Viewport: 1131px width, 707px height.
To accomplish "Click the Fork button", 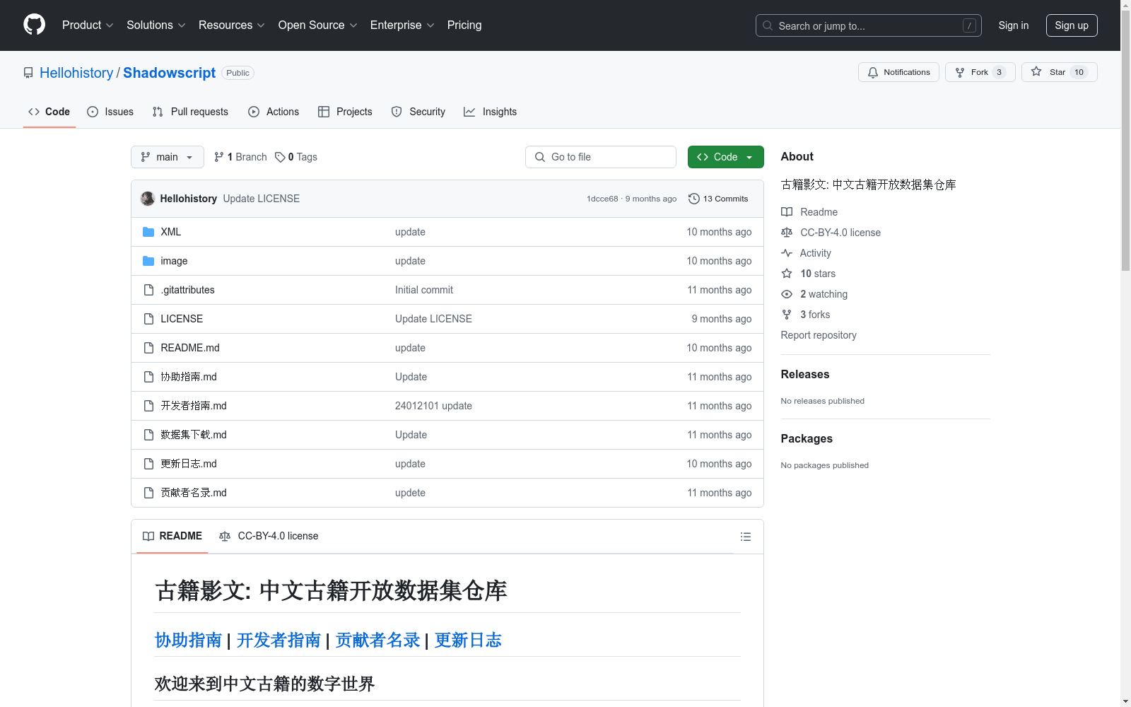I will point(980,72).
